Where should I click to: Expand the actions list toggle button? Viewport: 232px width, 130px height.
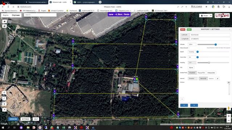click(229, 82)
